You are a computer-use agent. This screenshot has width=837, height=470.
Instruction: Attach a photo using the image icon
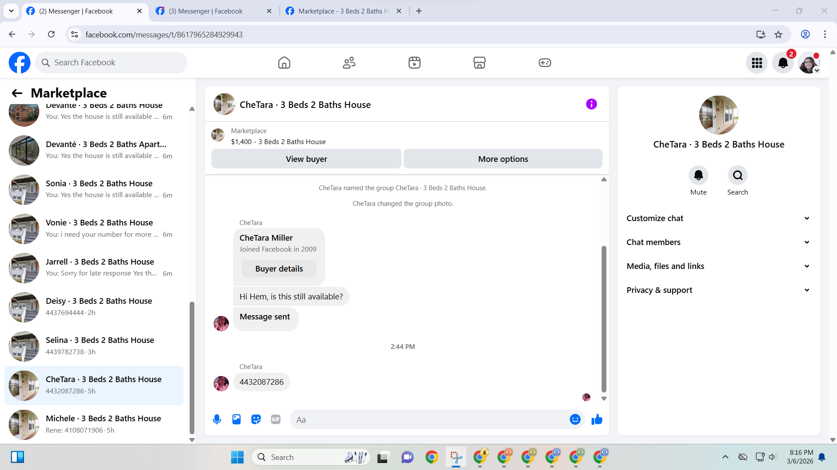click(x=236, y=420)
